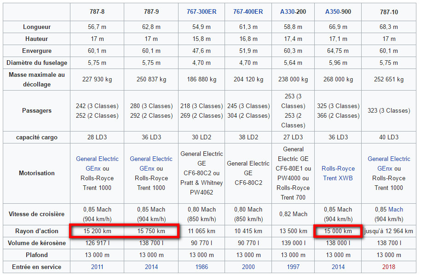Open the 2014 year link under 787-9
Viewport: 421px width, 275px height.
coord(151,267)
